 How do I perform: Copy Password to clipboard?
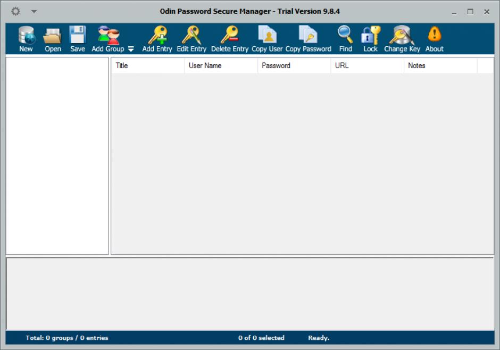pyautogui.click(x=308, y=39)
